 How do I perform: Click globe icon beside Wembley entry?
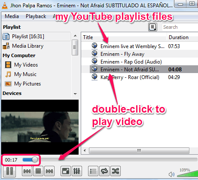pos(94,46)
